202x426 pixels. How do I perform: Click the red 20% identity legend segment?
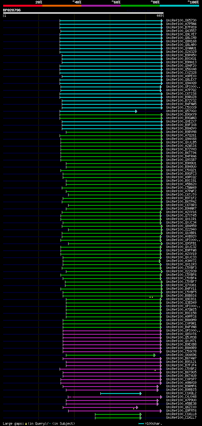(x=22, y=6)
